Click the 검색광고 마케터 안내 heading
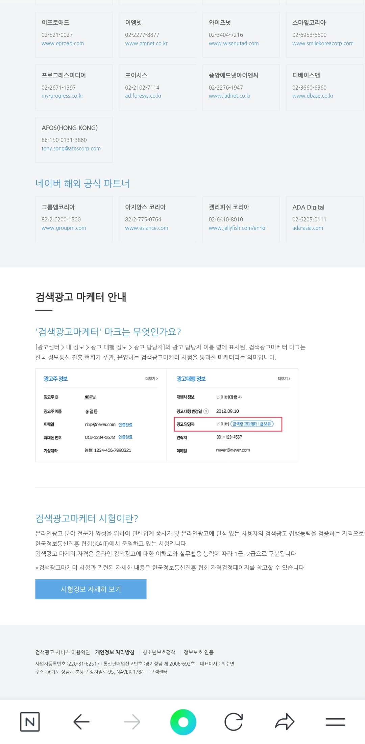 pos(81,297)
